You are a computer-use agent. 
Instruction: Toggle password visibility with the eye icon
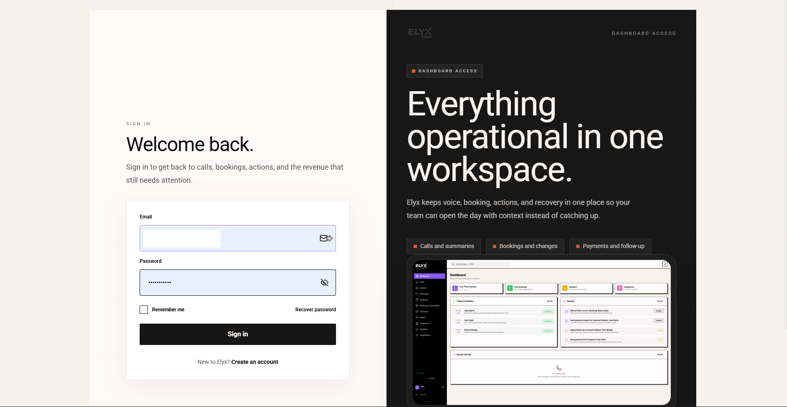[324, 283]
